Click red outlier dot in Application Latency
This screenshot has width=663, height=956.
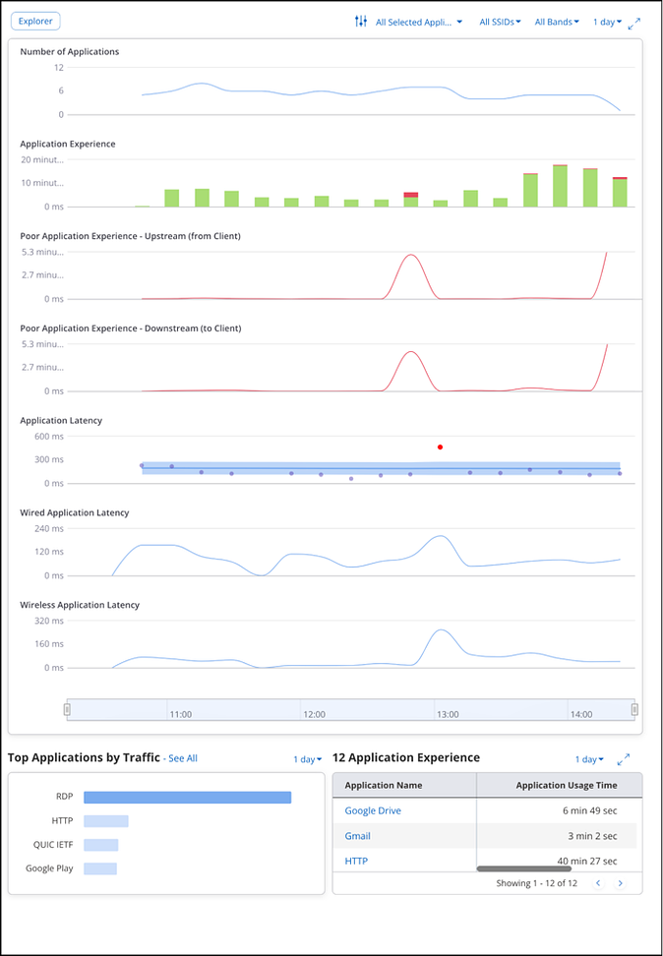[x=440, y=447]
